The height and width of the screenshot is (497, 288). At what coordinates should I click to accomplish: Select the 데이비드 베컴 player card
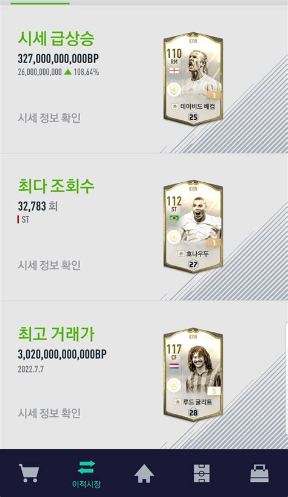pos(193,79)
